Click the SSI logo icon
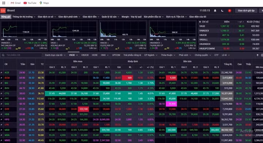Screen dimensions: 263x143 click(3, 11)
